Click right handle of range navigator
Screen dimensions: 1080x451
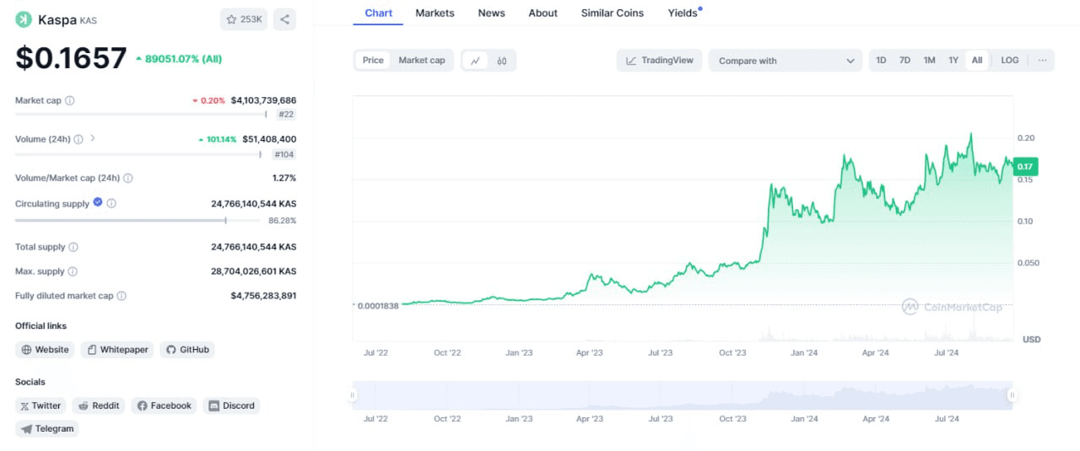pos(1012,395)
